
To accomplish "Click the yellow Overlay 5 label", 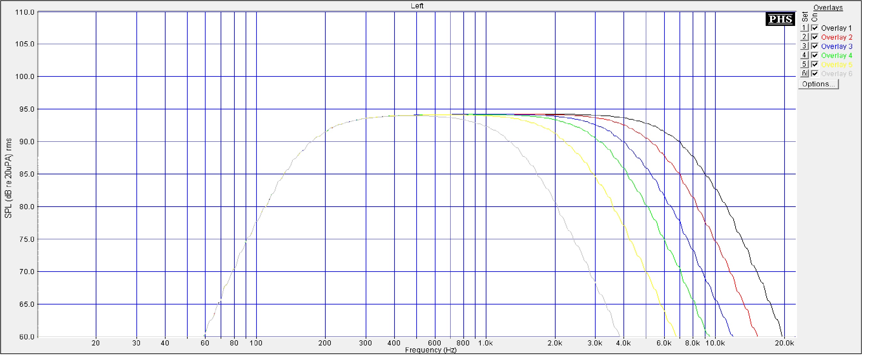I will pyautogui.click(x=836, y=65).
